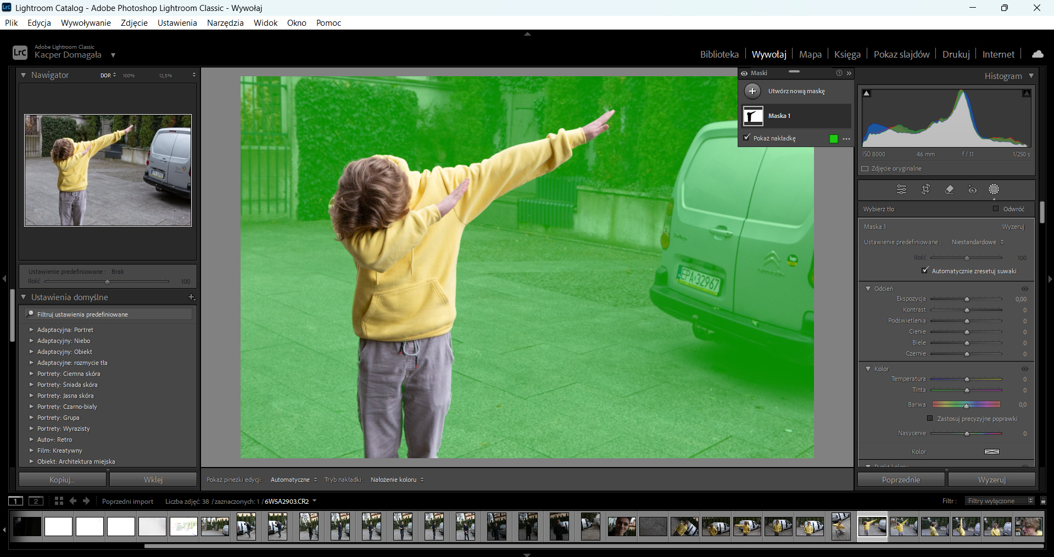
Task: Open the Edit sliders tool icon
Action: click(x=902, y=189)
